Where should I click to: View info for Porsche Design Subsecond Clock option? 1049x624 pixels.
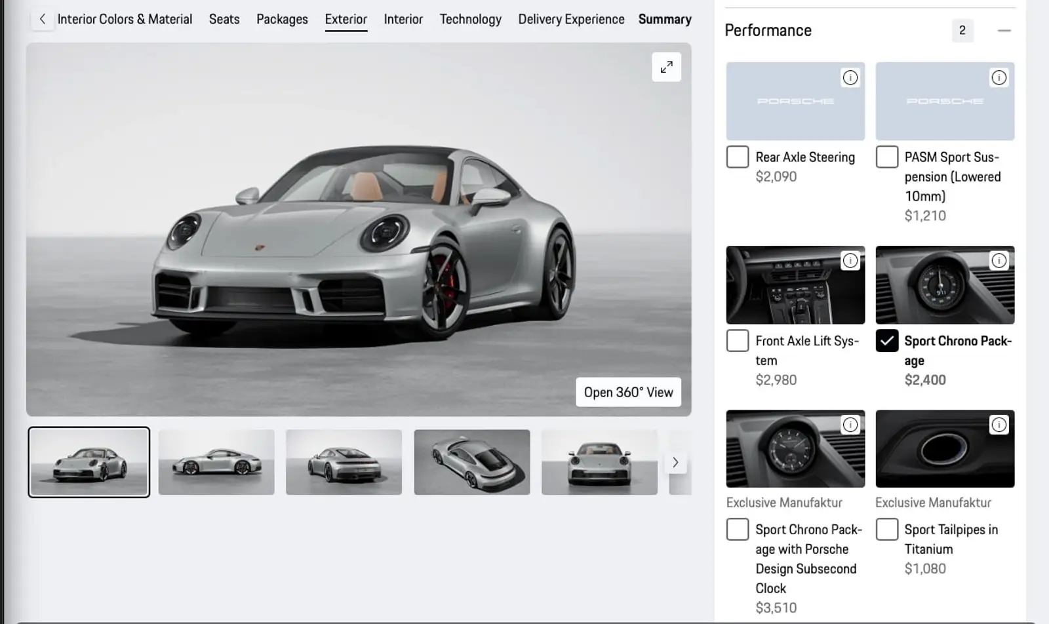[850, 425]
